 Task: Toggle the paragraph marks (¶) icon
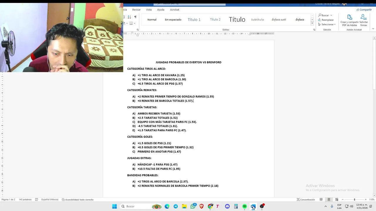point(135,17)
